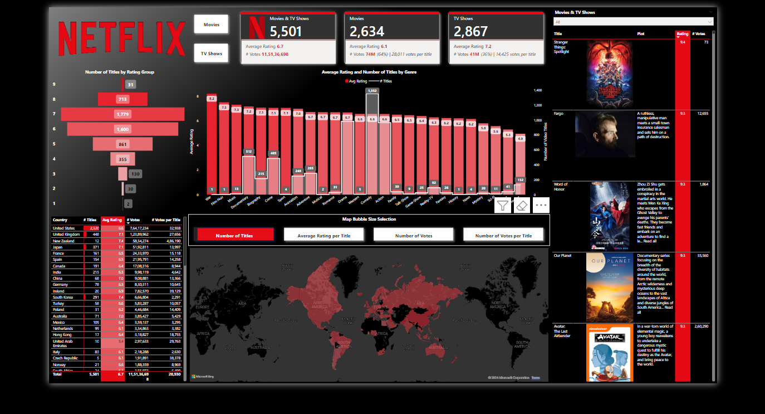Open the three-dots more options menu
The height and width of the screenshot is (414, 765).
point(541,206)
